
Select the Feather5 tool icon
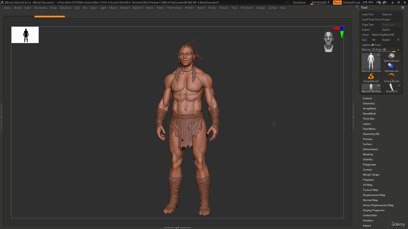[x=391, y=87]
